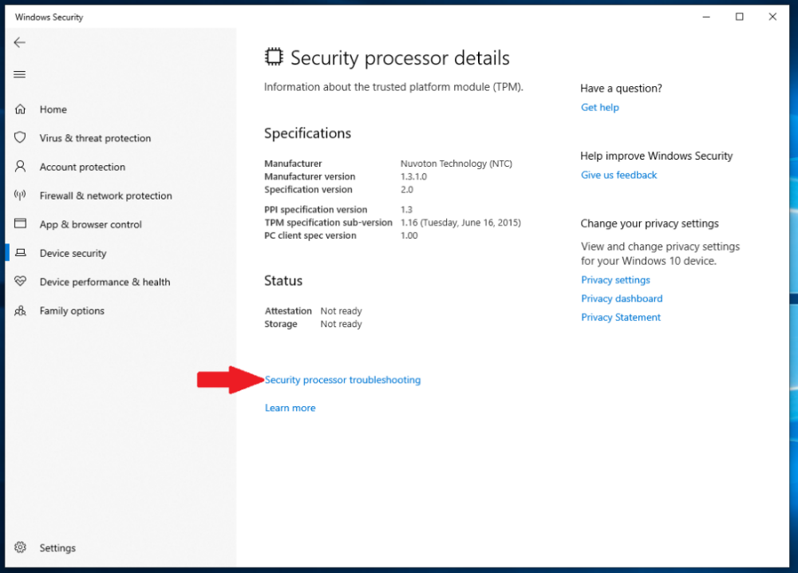798x573 pixels.
Task: Click the Virus & threat shield icon
Action: tap(20, 137)
